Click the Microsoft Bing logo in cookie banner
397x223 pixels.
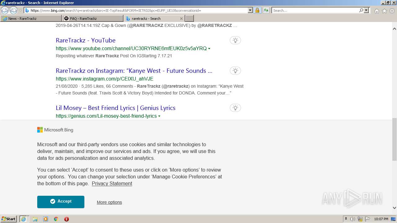tap(55, 130)
